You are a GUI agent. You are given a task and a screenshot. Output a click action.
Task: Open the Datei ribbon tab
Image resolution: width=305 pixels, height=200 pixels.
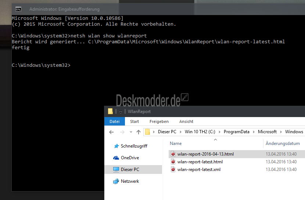[115, 121]
